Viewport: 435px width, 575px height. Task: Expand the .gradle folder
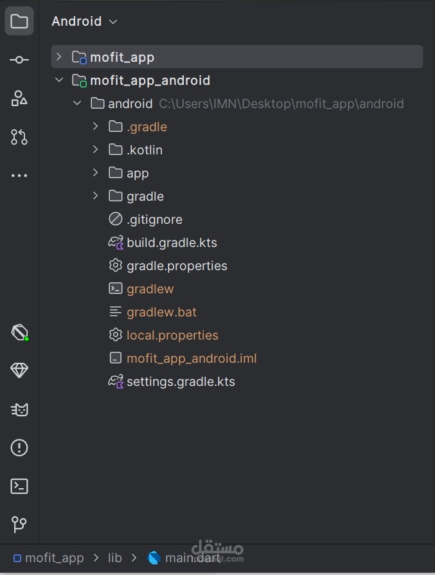[95, 127]
